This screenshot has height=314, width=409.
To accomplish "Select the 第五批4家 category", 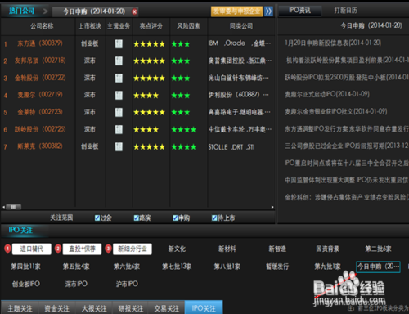I will pos(76,267).
